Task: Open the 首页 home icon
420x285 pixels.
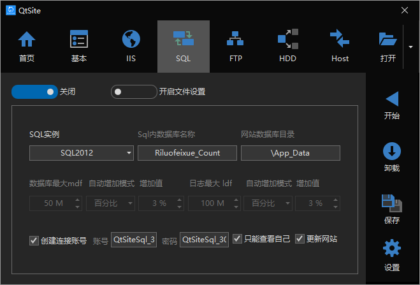Action: tap(27, 40)
